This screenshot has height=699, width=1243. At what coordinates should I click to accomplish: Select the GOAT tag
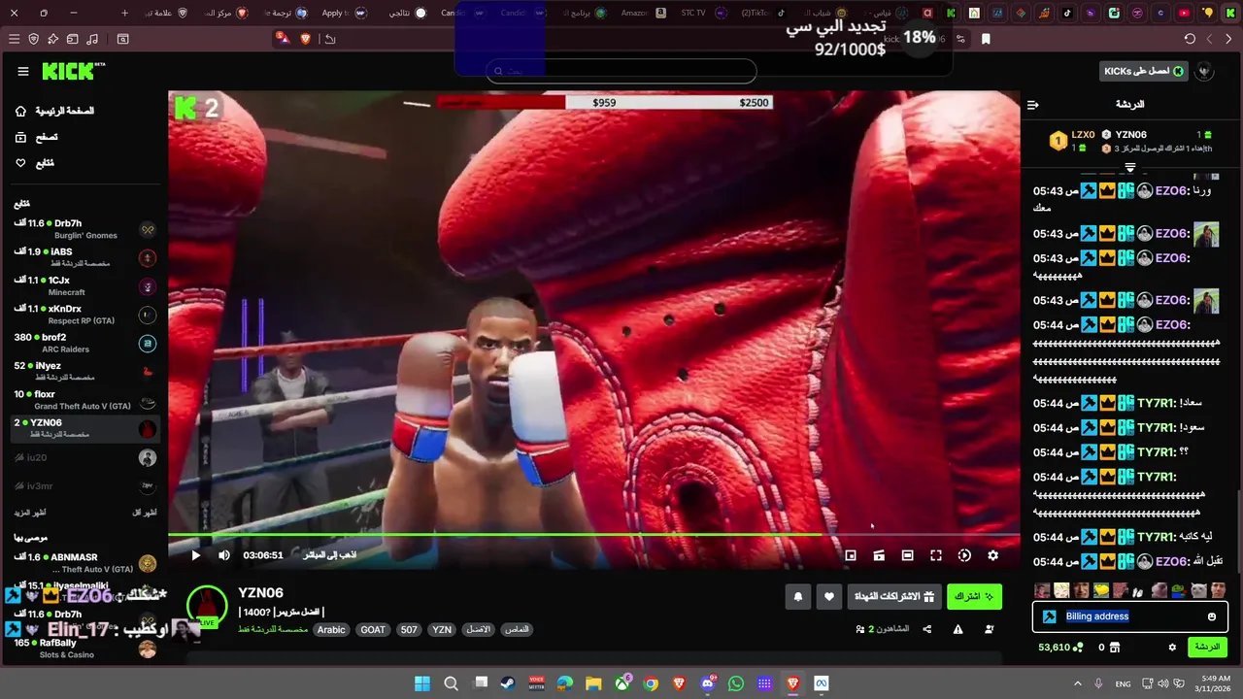click(x=373, y=629)
